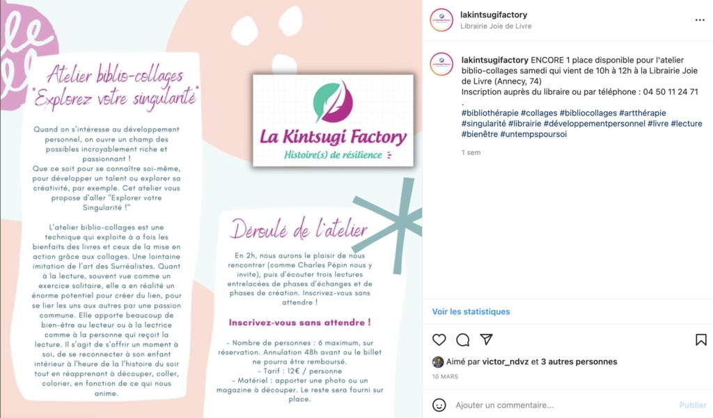View the 3 autres personnes likes list
The width and height of the screenshot is (713, 418).
[579, 362]
